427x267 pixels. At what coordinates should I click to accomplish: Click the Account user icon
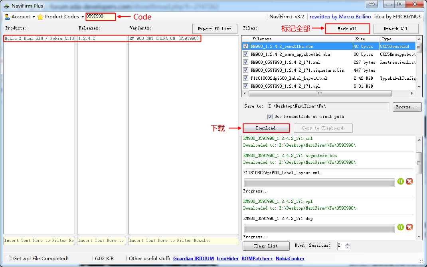[x=7, y=17]
